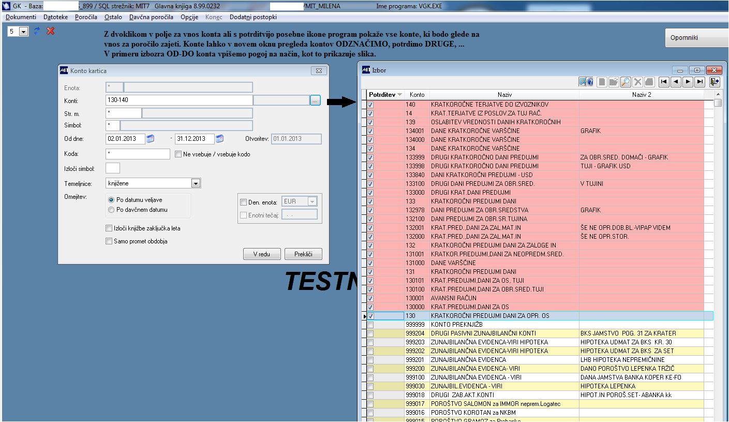This screenshot has width=729, height=422.
Task: Go to first record in Izbor list
Action: (664, 82)
